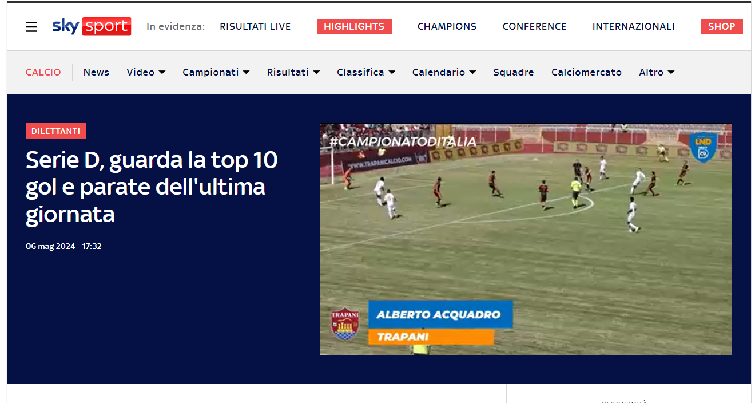Expand the Campionati dropdown
The height and width of the screenshot is (403, 755).
(216, 72)
